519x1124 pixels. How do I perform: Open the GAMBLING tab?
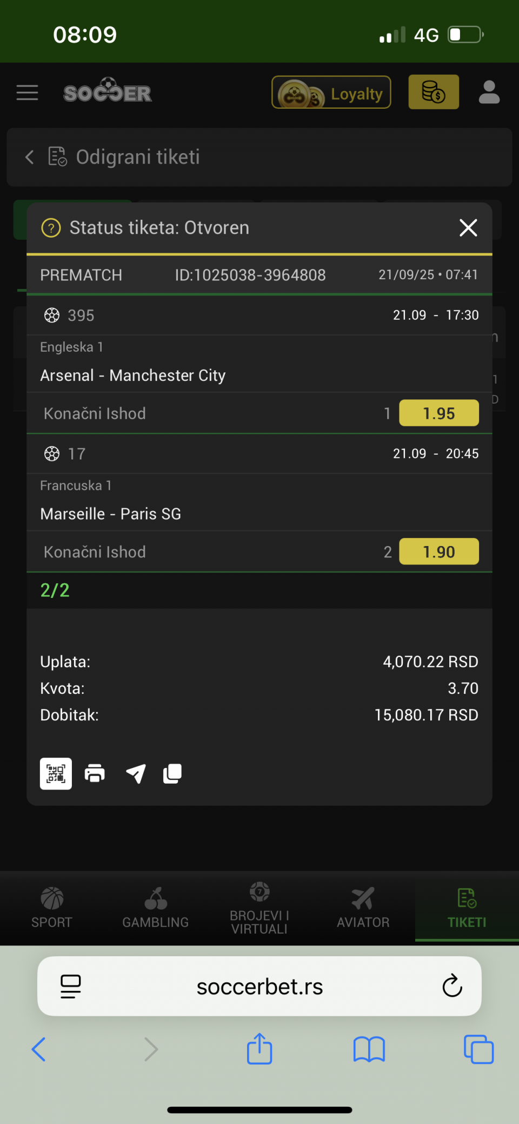pyautogui.click(x=156, y=908)
